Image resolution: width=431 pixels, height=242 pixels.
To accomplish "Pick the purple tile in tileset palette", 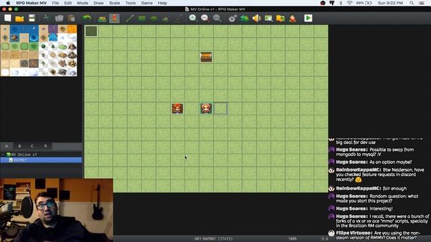I will [x=53, y=29].
